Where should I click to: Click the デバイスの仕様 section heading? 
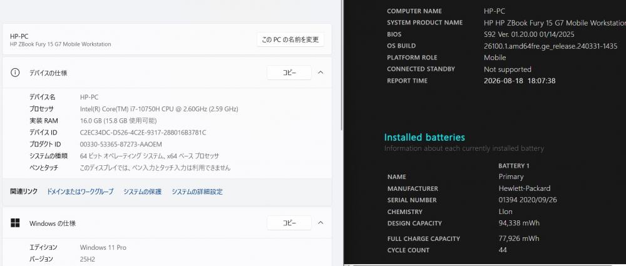[48, 73]
